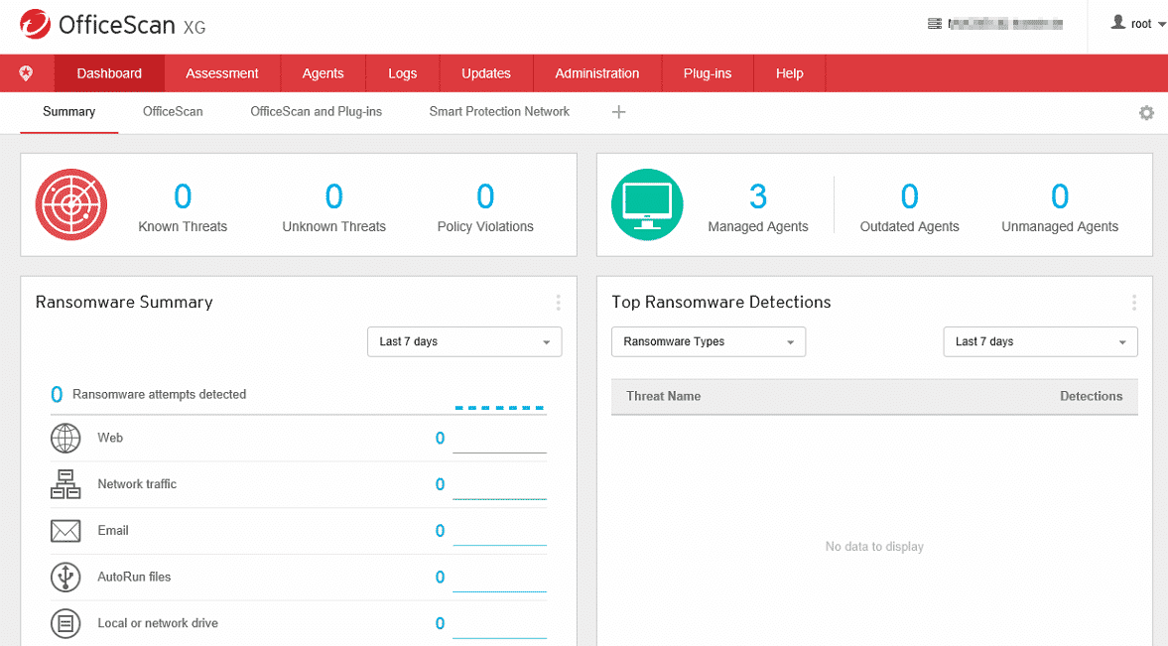Click the Network traffic icon

pos(65,484)
